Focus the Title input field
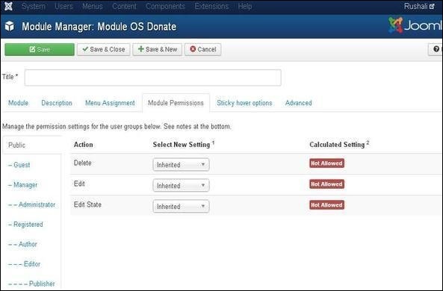 point(153,78)
